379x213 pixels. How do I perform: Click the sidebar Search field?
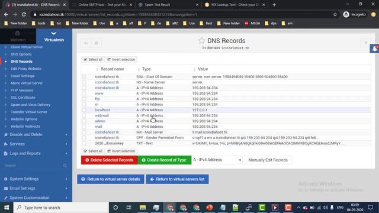33,166
